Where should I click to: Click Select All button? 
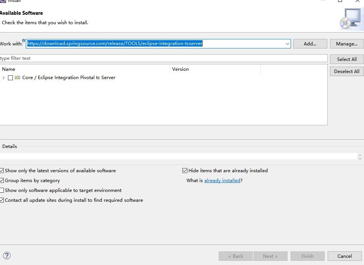point(347,59)
